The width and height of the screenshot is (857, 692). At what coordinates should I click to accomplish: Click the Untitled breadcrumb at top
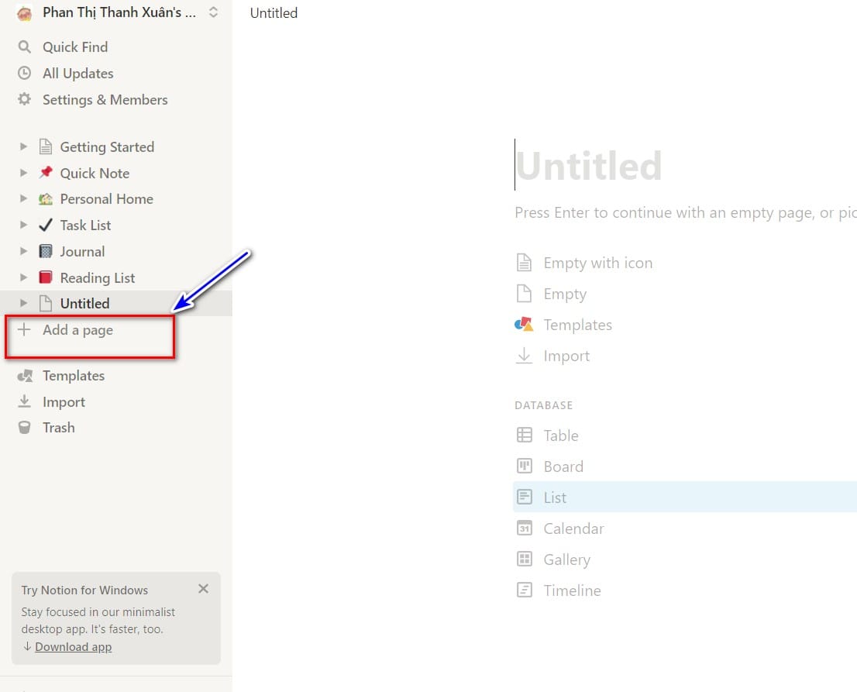point(274,13)
